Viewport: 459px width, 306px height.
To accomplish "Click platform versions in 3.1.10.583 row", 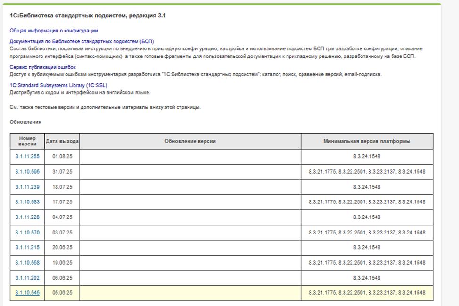I will point(367,202).
